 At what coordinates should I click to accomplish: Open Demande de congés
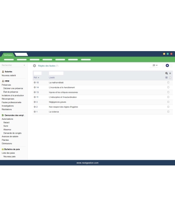[13, 133]
